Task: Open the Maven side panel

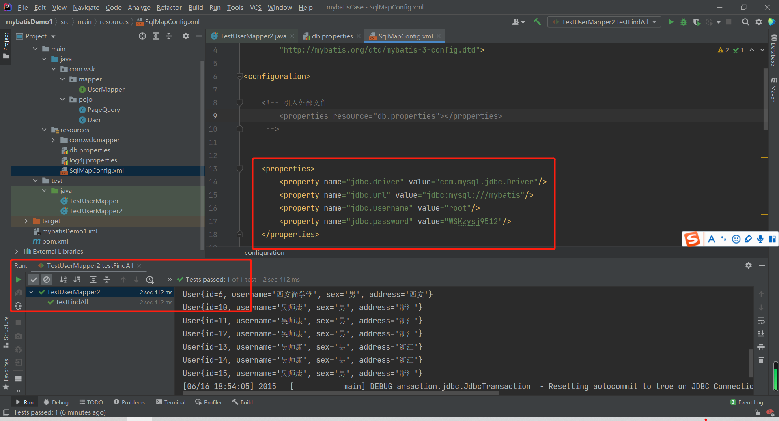Action: pos(773,90)
